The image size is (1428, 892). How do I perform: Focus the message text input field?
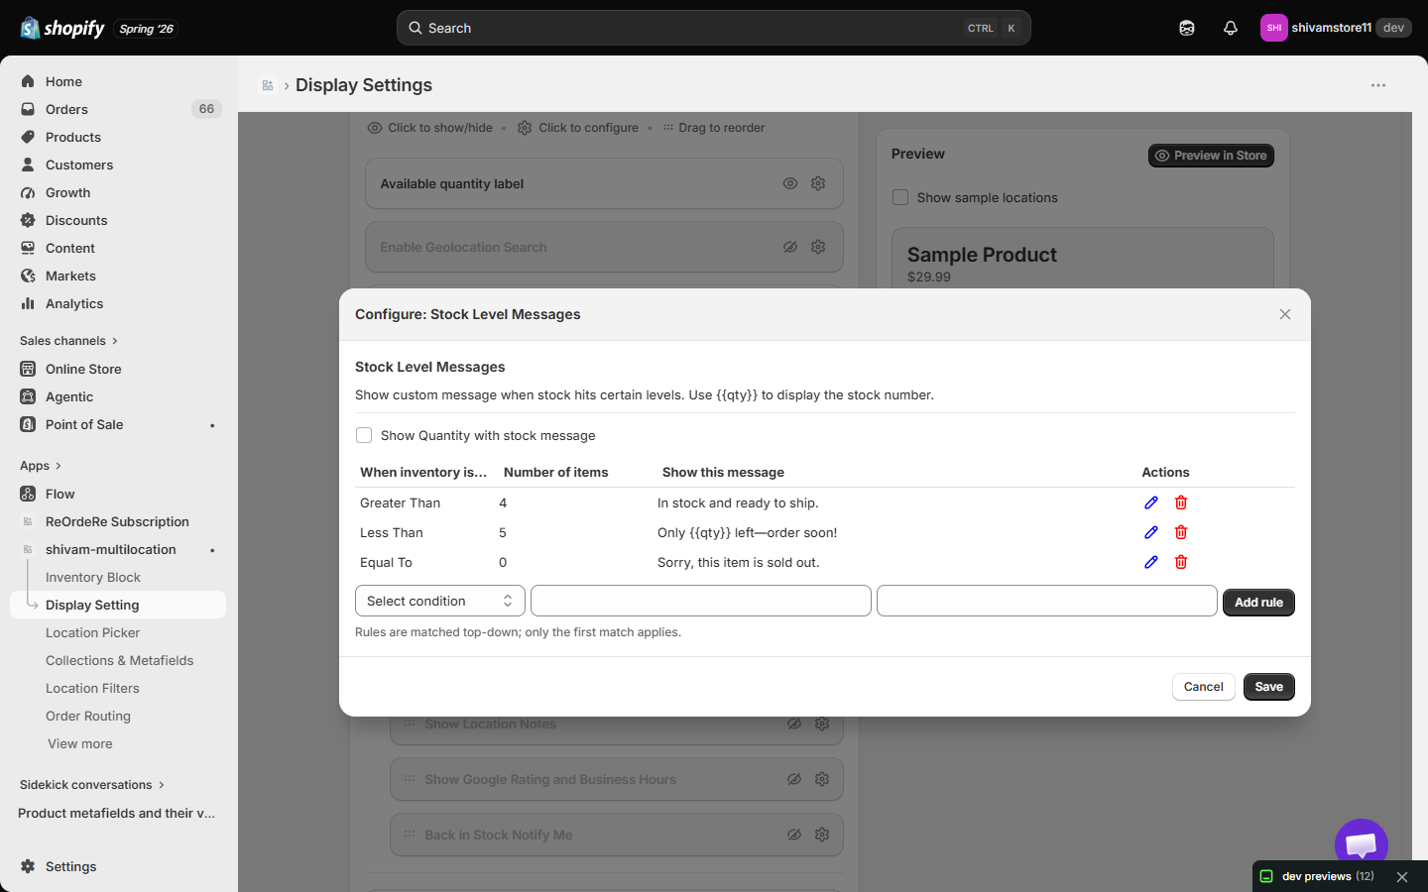point(1047,601)
